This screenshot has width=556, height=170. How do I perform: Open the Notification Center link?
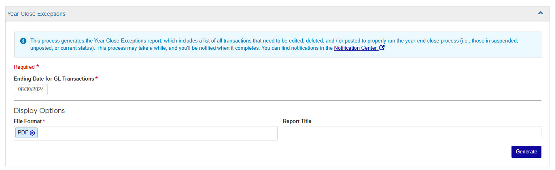pos(356,48)
